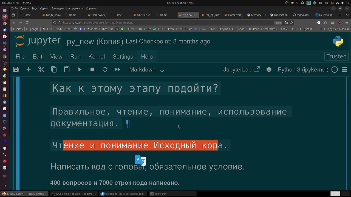Image resolution: width=351 pixels, height=197 pixels.
Task: Open notebook in JupyterLab
Action: tap(241, 69)
